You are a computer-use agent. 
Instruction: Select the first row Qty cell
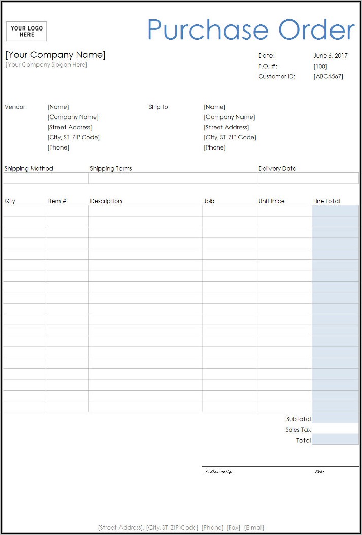[24, 211]
